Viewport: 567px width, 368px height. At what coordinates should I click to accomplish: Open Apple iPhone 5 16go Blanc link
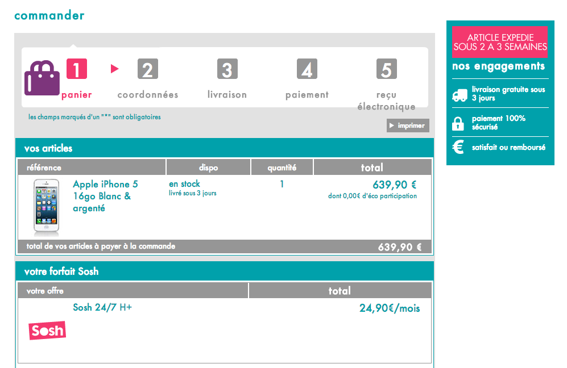pos(105,196)
